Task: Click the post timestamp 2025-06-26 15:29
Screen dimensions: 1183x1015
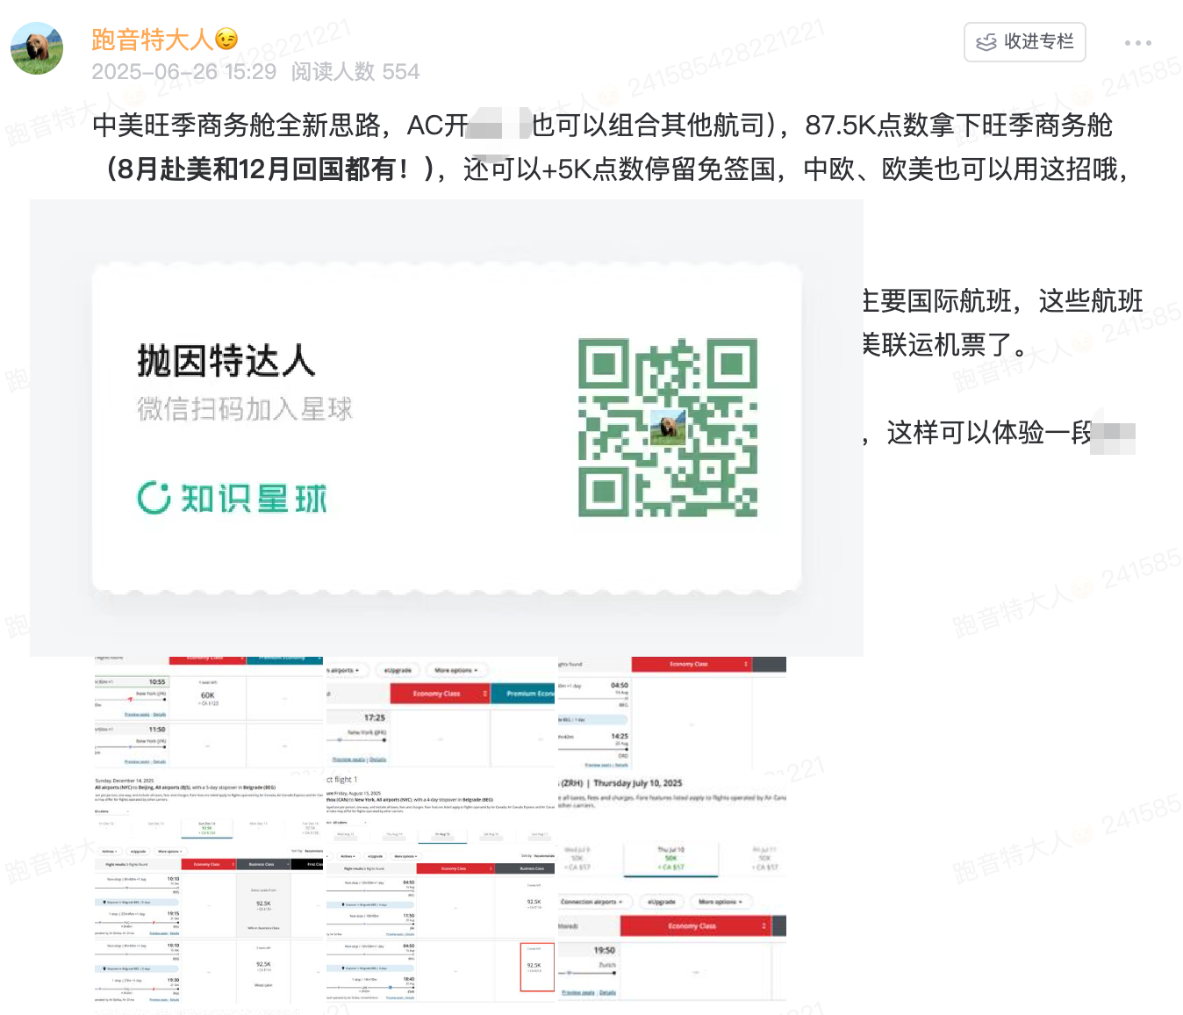Action: (183, 72)
